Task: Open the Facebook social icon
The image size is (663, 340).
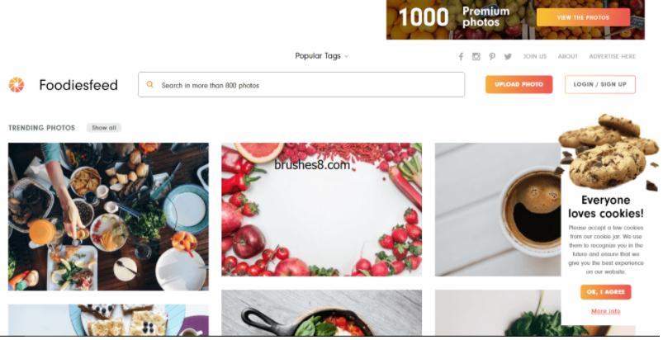Action: 461,57
